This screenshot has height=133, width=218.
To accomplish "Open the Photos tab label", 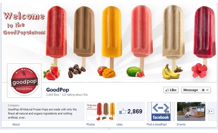I will point(90,124).
